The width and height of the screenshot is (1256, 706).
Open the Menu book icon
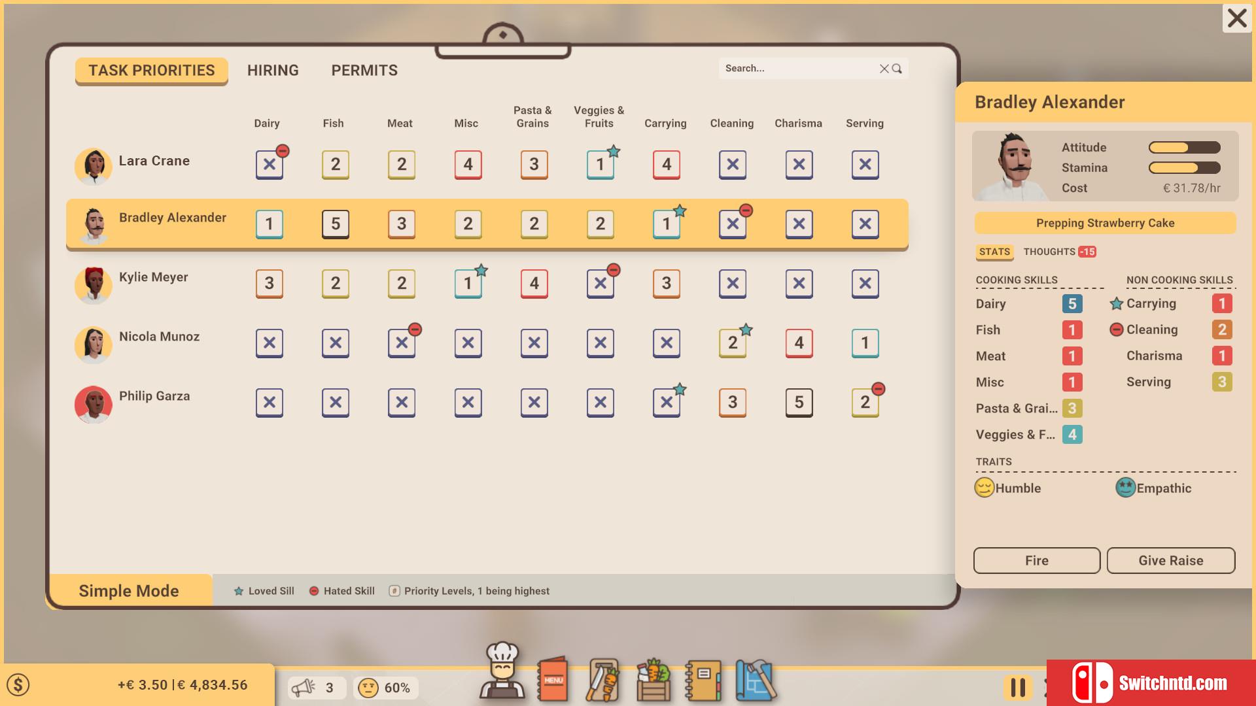(553, 679)
